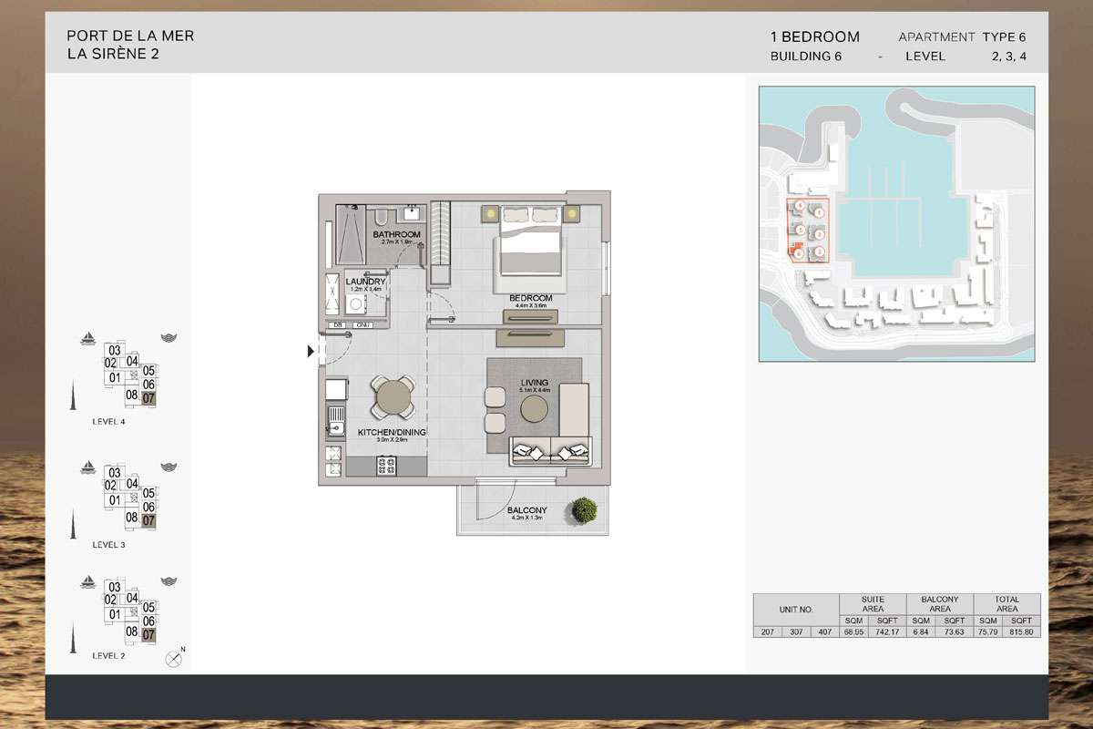
Task: Click the Total Area SQFT value 815.80
Action: click(x=1023, y=631)
